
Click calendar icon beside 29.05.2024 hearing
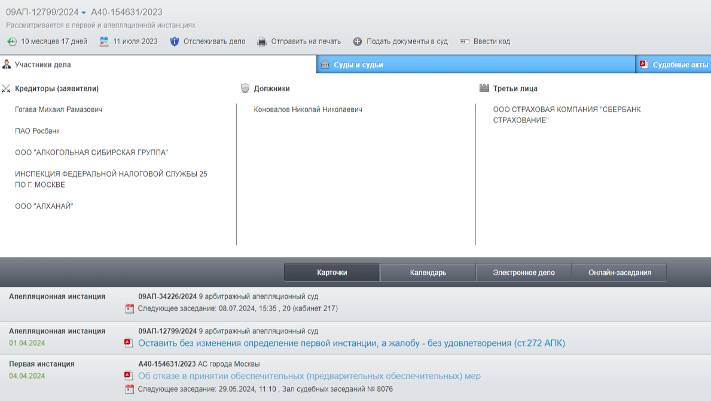130,389
